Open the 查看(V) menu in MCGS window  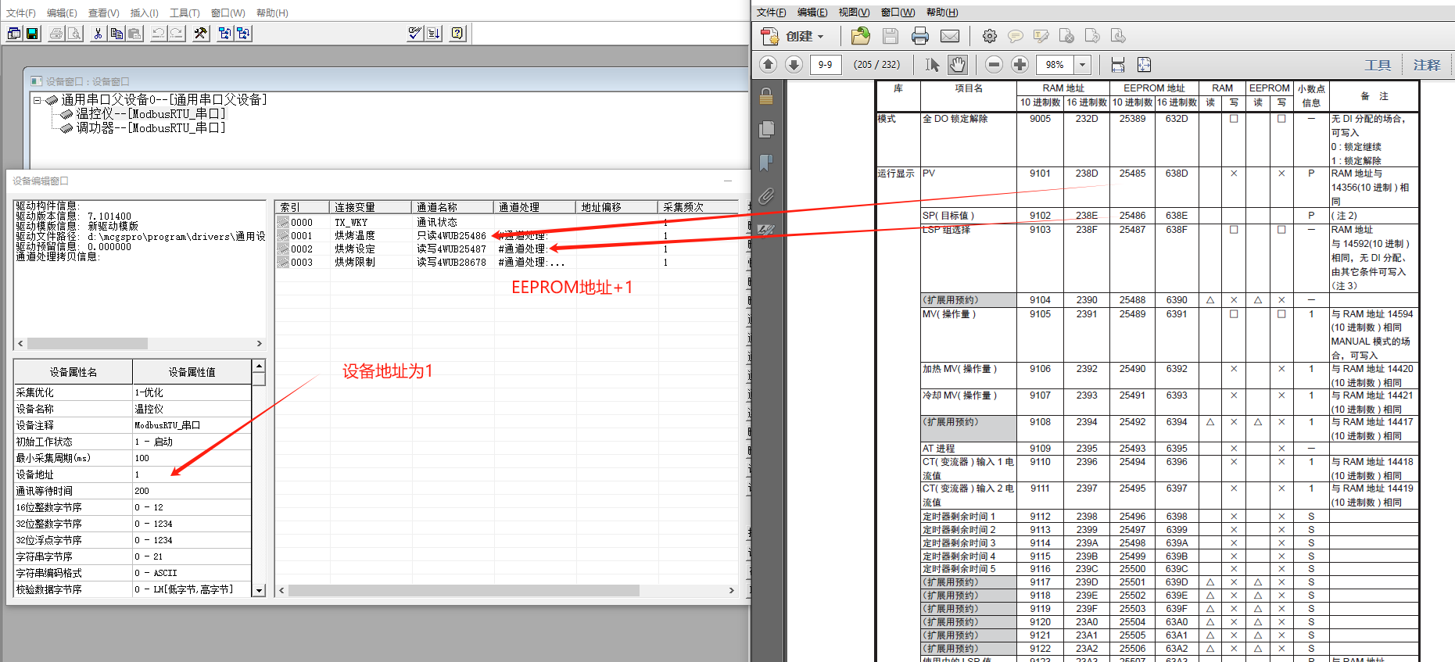(x=104, y=13)
